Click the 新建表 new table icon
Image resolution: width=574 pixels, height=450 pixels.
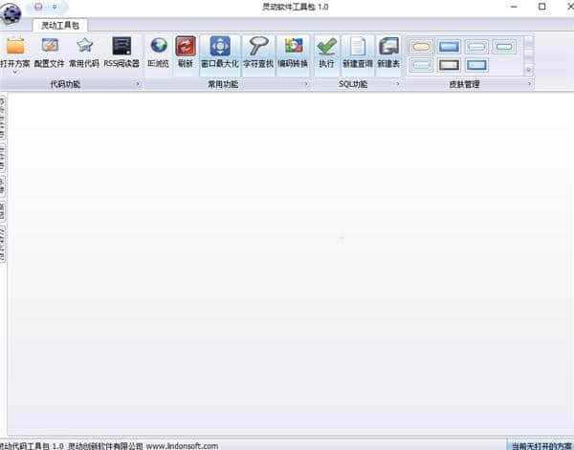387,46
